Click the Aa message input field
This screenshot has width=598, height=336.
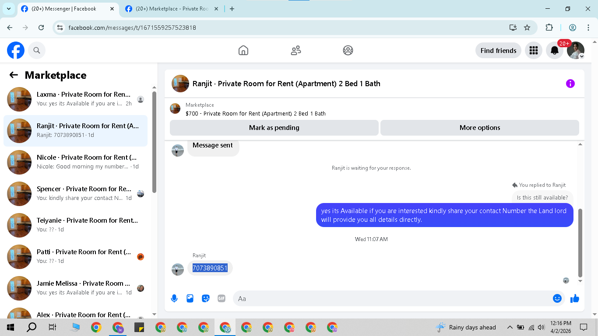(392, 298)
